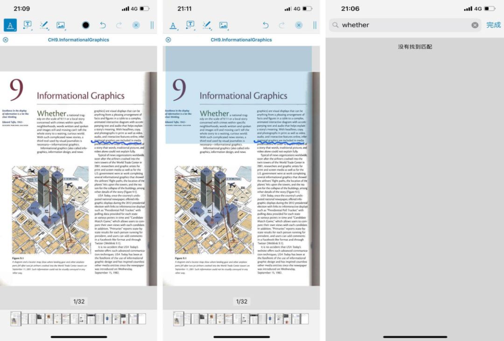Viewport: 504px width, 341px height.
Task: Select the text box tool in the 21:09 screen
Action: point(28,25)
